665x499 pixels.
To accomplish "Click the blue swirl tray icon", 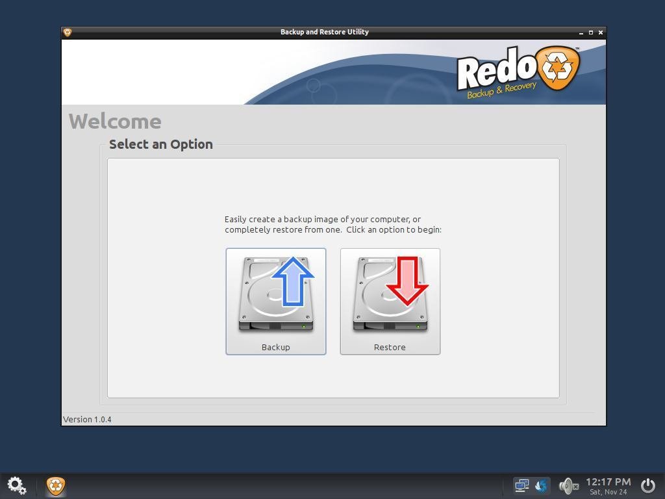I will (x=541, y=485).
